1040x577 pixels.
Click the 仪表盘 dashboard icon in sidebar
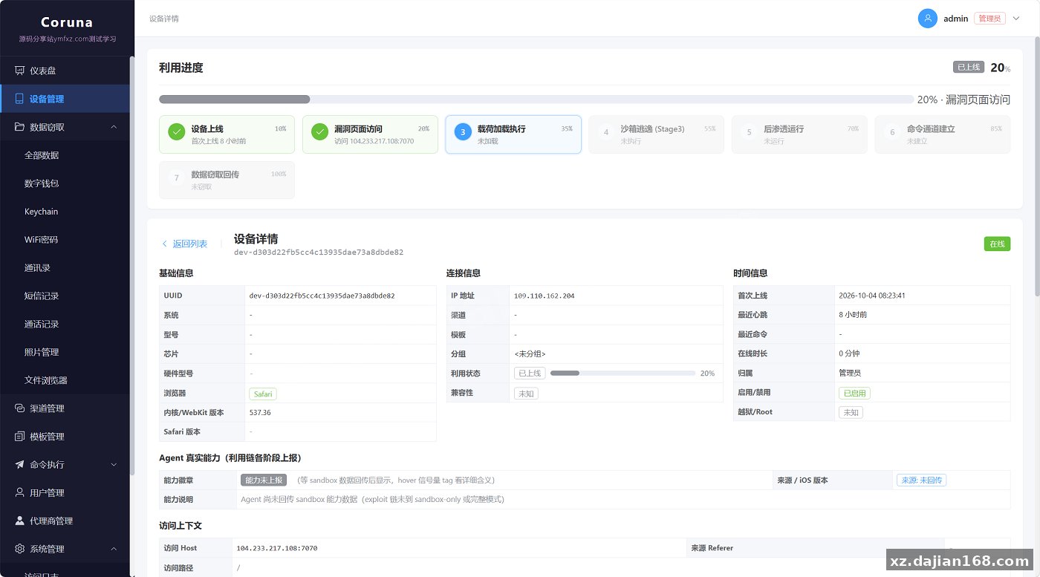[19, 71]
